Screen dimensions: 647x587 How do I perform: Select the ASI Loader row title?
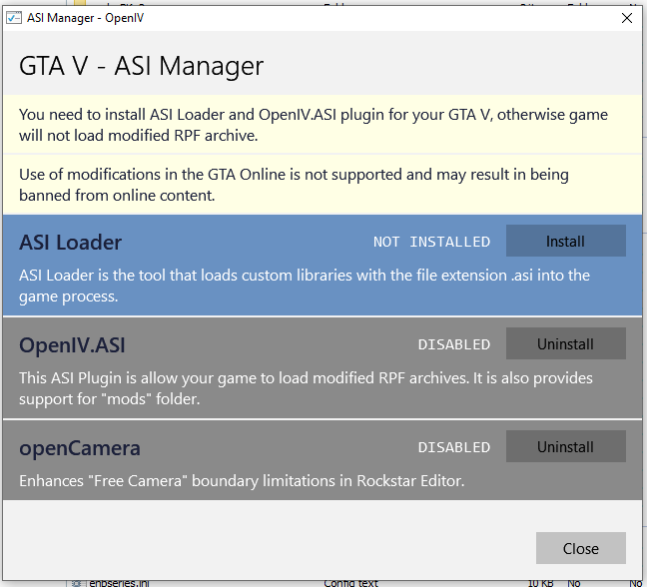(x=71, y=242)
